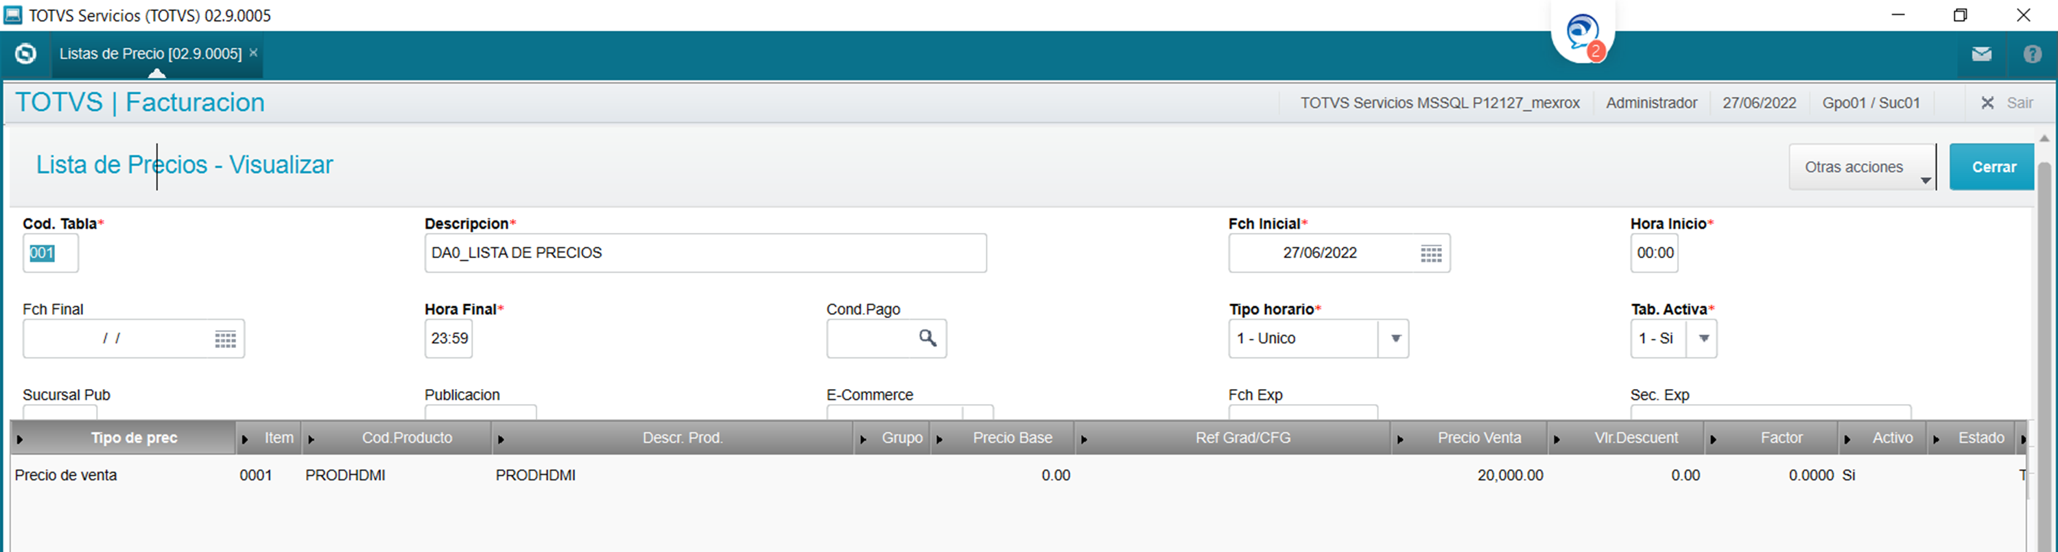Click Estado column header arrow
Viewport: 2058px width, 552px height.
coord(1936,440)
